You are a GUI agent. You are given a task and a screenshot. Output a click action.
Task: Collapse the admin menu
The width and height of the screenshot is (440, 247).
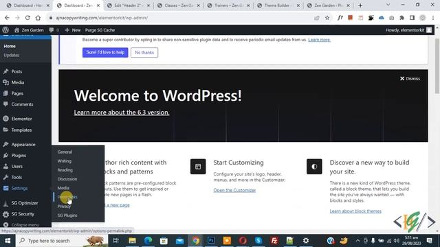[x=25, y=225]
